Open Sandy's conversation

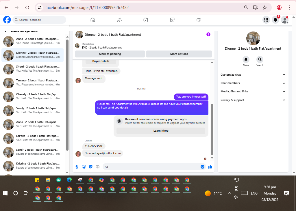point(32,110)
